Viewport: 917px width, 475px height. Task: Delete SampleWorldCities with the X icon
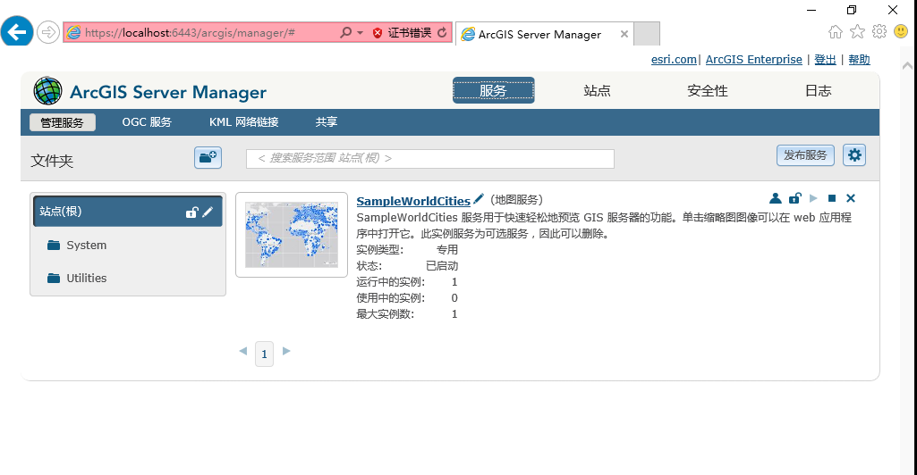coord(850,198)
